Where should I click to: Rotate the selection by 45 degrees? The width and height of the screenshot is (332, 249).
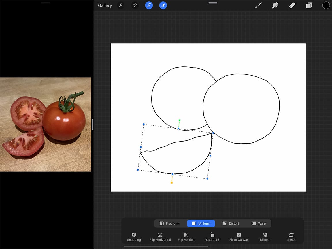point(212,237)
